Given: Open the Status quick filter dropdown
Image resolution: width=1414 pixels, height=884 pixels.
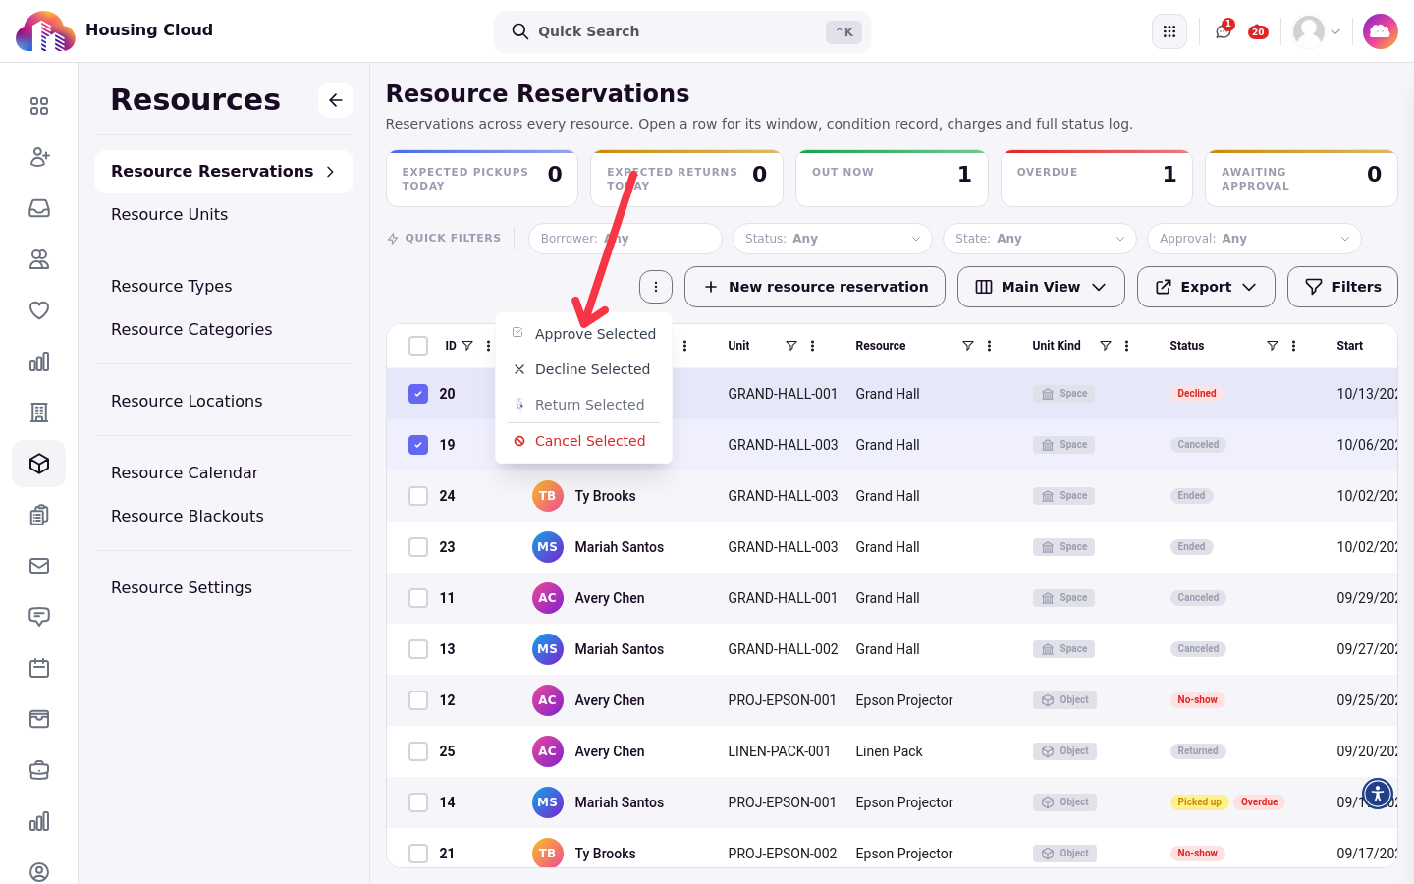Looking at the screenshot, I should 833,239.
